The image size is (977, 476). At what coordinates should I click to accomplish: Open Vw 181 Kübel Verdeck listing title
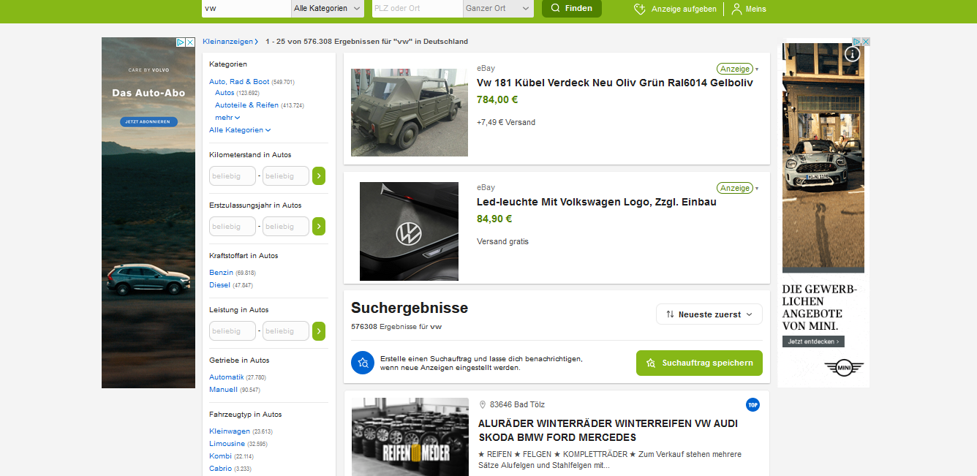(614, 83)
